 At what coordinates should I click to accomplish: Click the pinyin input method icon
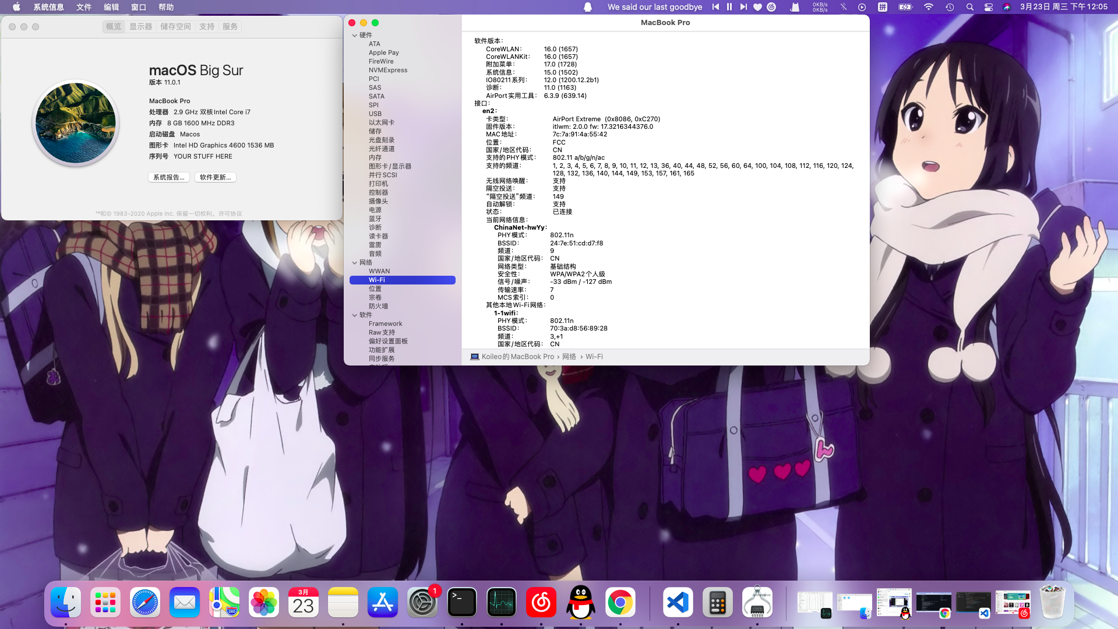tap(881, 7)
